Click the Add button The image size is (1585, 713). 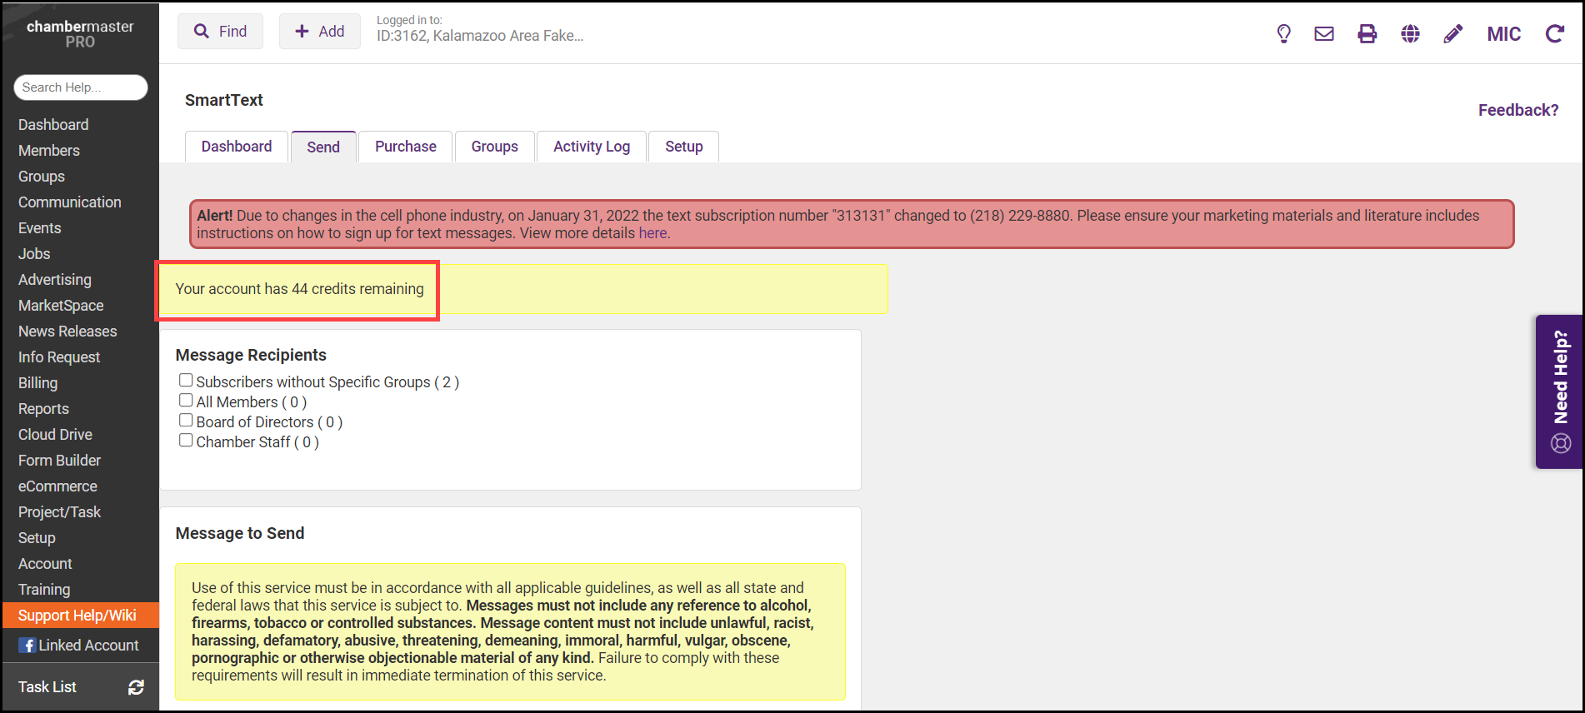[x=320, y=32]
